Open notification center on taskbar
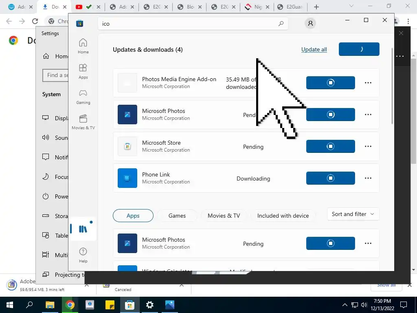This screenshot has width=417, height=313. tap(404, 305)
